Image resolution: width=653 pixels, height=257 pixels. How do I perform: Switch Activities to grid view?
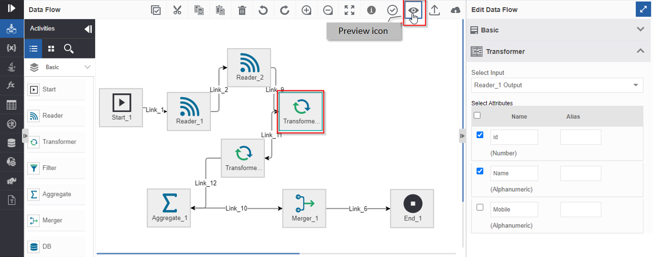click(x=51, y=48)
